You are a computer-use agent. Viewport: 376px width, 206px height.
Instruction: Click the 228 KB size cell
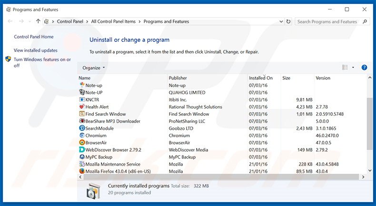(x=306, y=164)
